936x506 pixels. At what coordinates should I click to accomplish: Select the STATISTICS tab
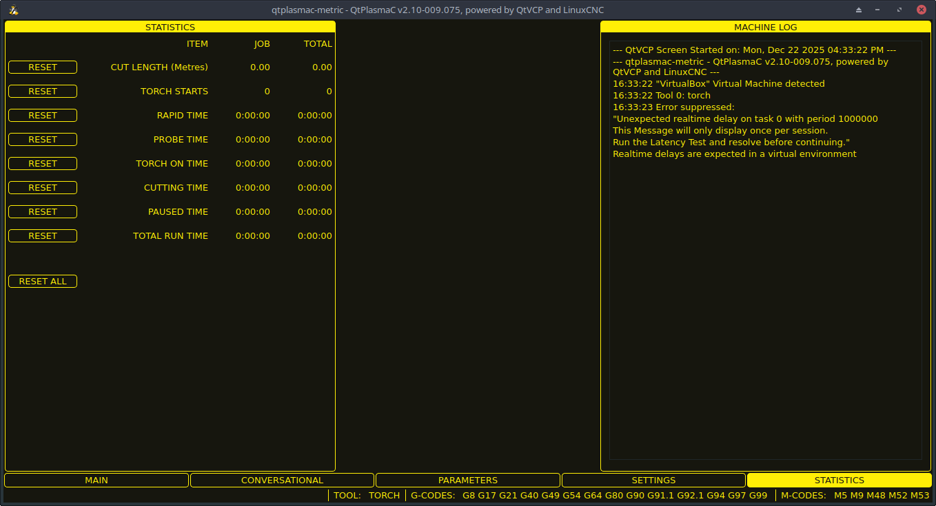(x=839, y=480)
